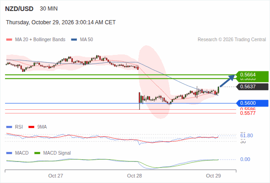270x183 pixels.
Task: Click the MACD blue legend swatch
Action: [9, 153]
